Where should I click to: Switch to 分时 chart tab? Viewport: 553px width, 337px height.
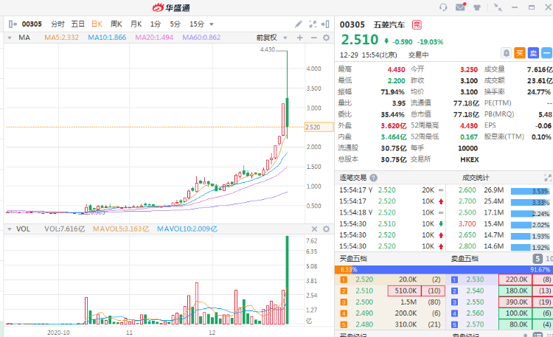pos(58,24)
